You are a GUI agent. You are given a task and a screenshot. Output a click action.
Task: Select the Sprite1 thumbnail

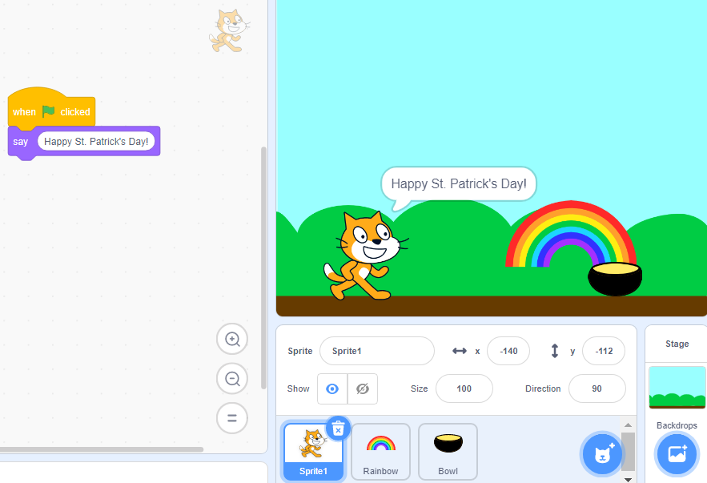[313, 452]
